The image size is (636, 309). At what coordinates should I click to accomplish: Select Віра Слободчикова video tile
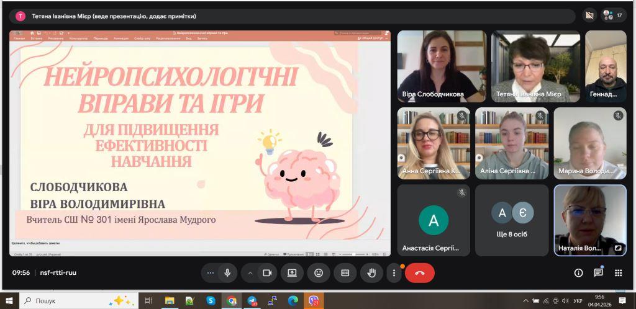pos(442,66)
